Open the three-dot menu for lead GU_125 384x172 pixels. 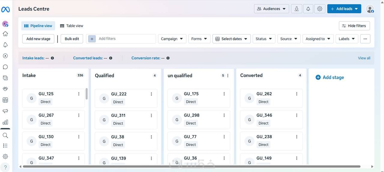tap(79, 94)
